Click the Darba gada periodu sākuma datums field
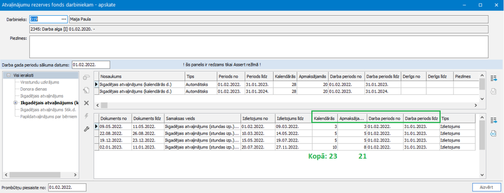504x193 pixels. point(91,65)
